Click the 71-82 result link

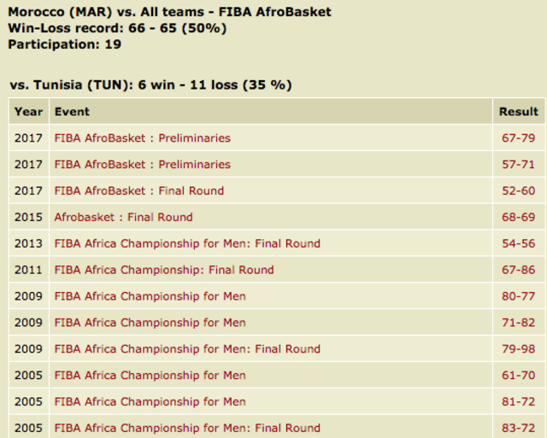click(519, 323)
